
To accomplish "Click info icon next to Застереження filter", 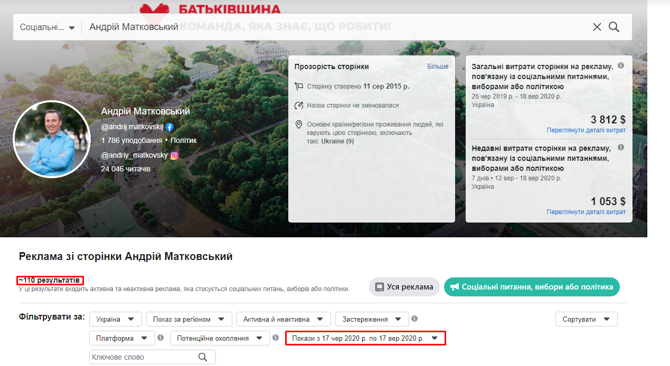I will pos(414,319).
